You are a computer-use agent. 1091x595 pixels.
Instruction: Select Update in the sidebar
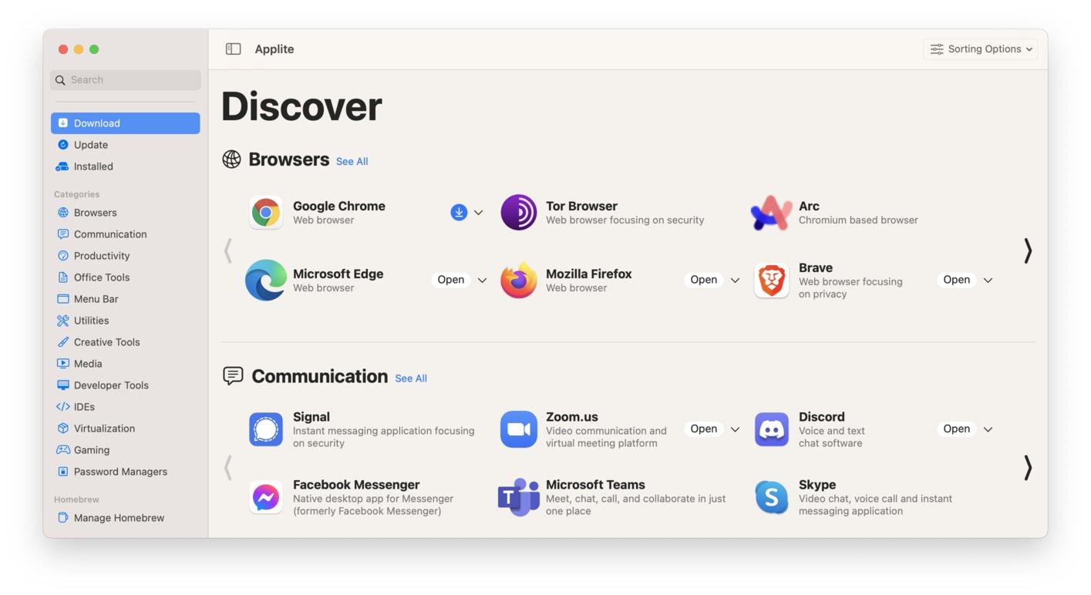126,145
